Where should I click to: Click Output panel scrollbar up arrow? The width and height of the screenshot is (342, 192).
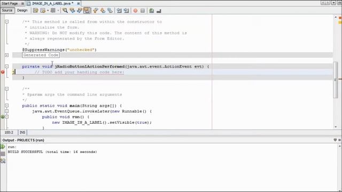[x=340, y=147]
